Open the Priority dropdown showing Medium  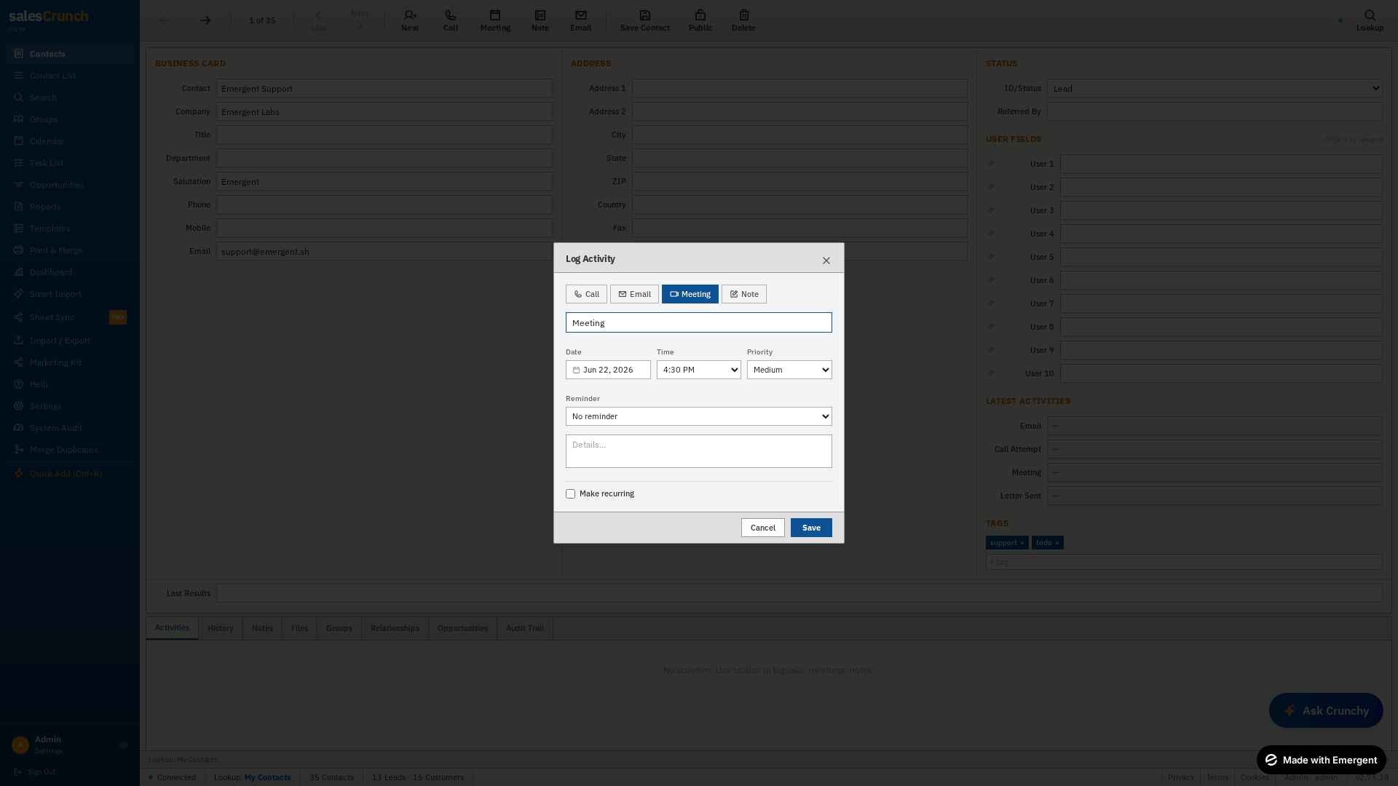(x=789, y=370)
